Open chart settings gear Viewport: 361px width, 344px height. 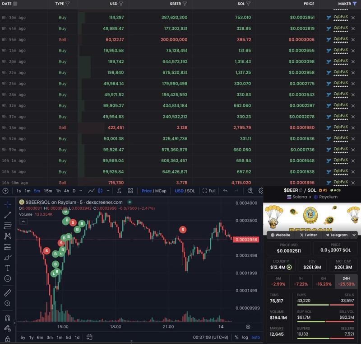point(261,191)
